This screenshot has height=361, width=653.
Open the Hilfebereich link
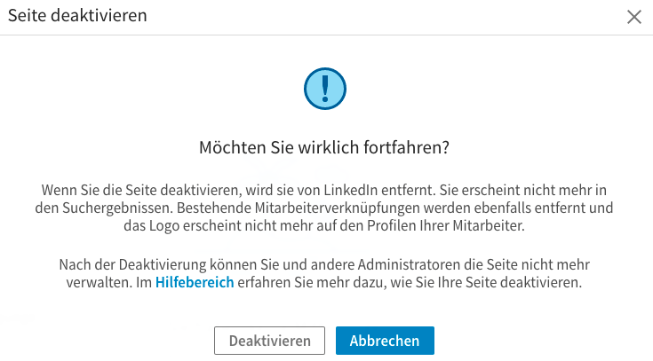pyautogui.click(x=195, y=283)
